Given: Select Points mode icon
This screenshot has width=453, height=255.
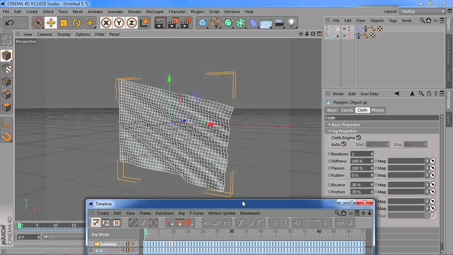Looking at the screenshot, I should pyautogui.click(x=7, y=81).
